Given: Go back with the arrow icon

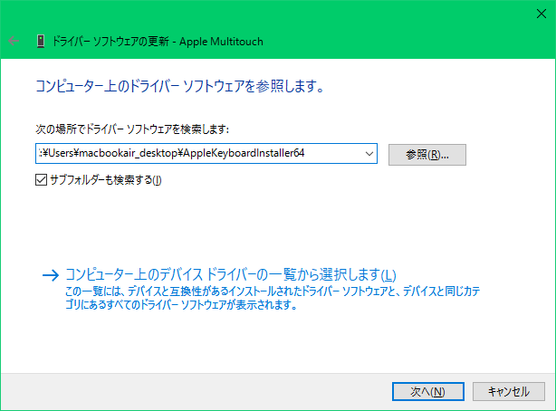Looking at the screenshot, I should pos(14,41).
